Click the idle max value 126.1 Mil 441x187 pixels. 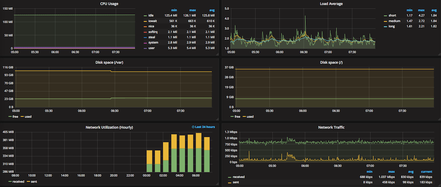coord(189,16)
